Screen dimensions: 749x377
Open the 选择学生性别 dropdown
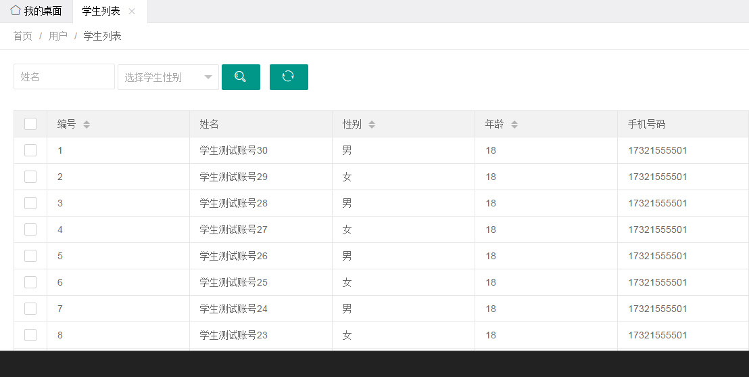tap(162, 77)
